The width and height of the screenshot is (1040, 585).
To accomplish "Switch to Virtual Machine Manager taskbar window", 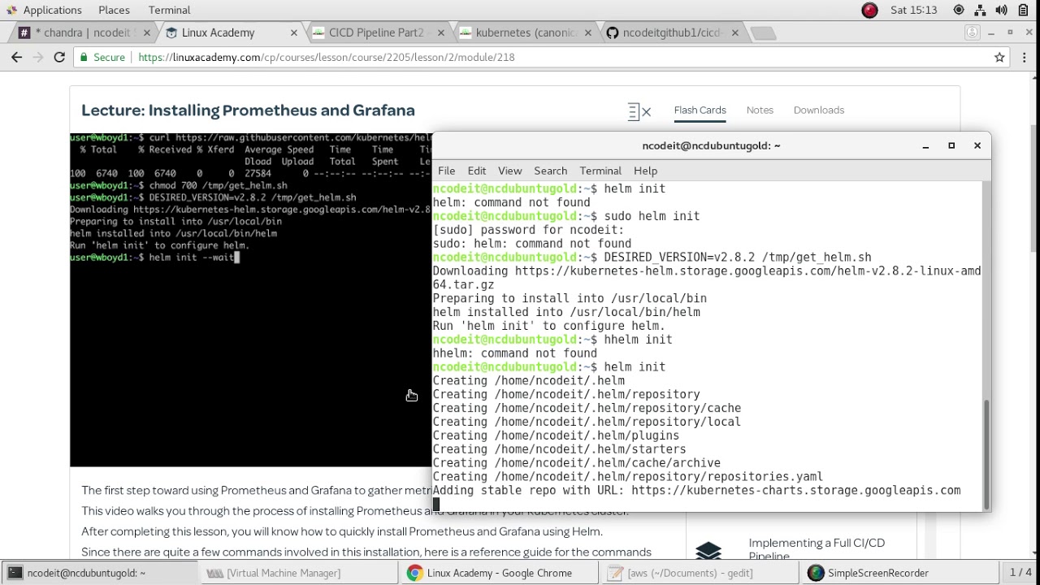I will click(x=301, y=573).
